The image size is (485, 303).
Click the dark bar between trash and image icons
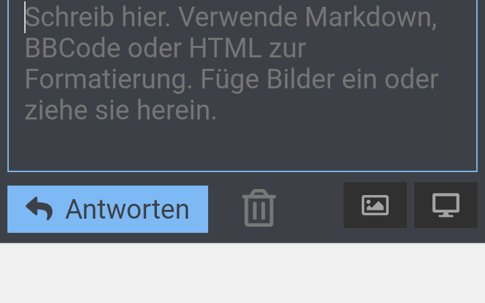[x=309, y=207]
